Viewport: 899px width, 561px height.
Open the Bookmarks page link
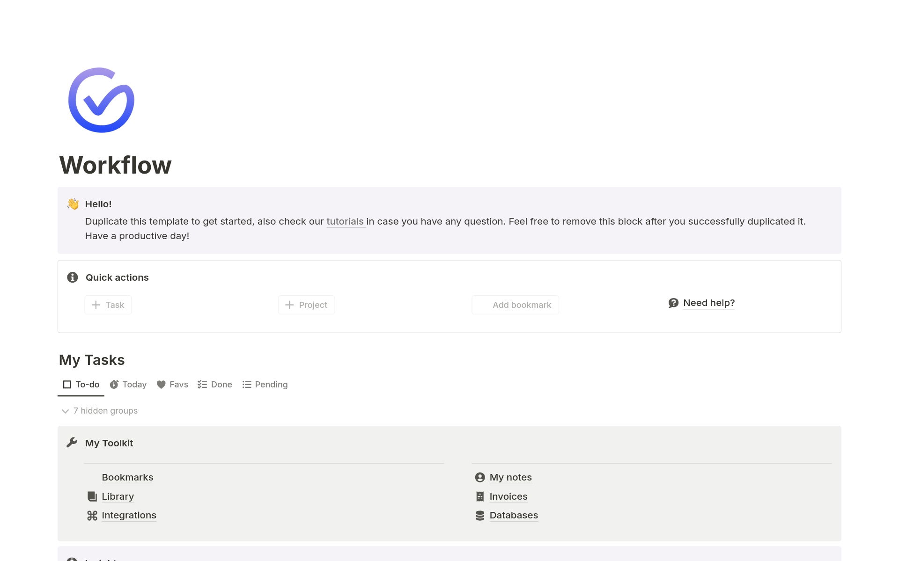[127, 477]
